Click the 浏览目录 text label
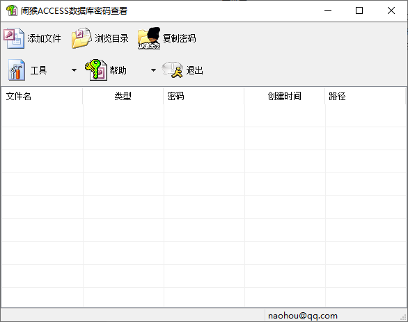 point(111,38)
